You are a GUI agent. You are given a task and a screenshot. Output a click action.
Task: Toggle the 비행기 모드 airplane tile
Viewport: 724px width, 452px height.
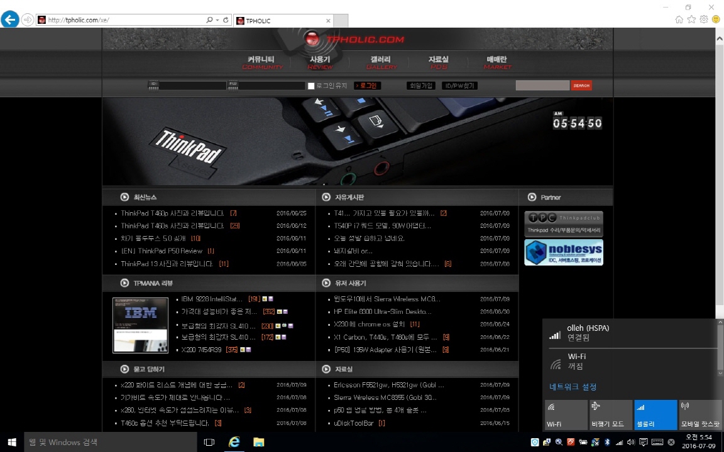tap(610, 415)
